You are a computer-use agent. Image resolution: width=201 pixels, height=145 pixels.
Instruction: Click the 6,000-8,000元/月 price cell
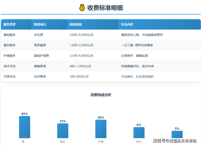pos(81,35)
